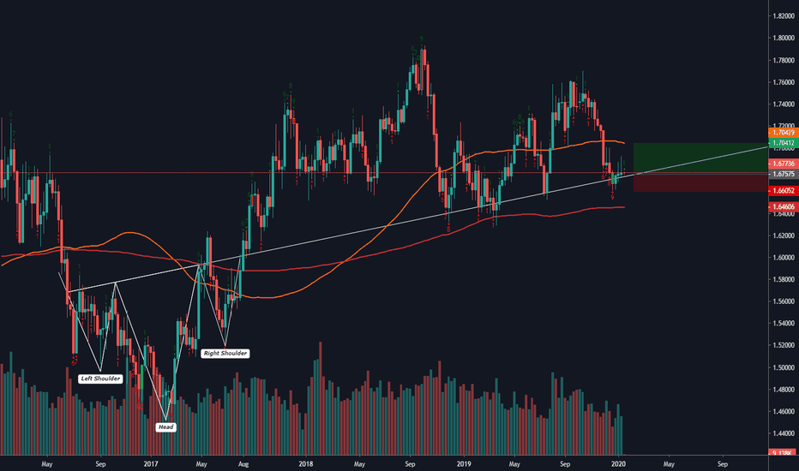
Task: Click the gray 1.67575 current price label
Action: [x=784, y=173]
